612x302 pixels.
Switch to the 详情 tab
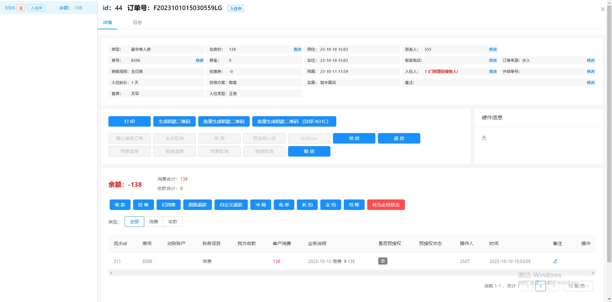click(107, 22)
